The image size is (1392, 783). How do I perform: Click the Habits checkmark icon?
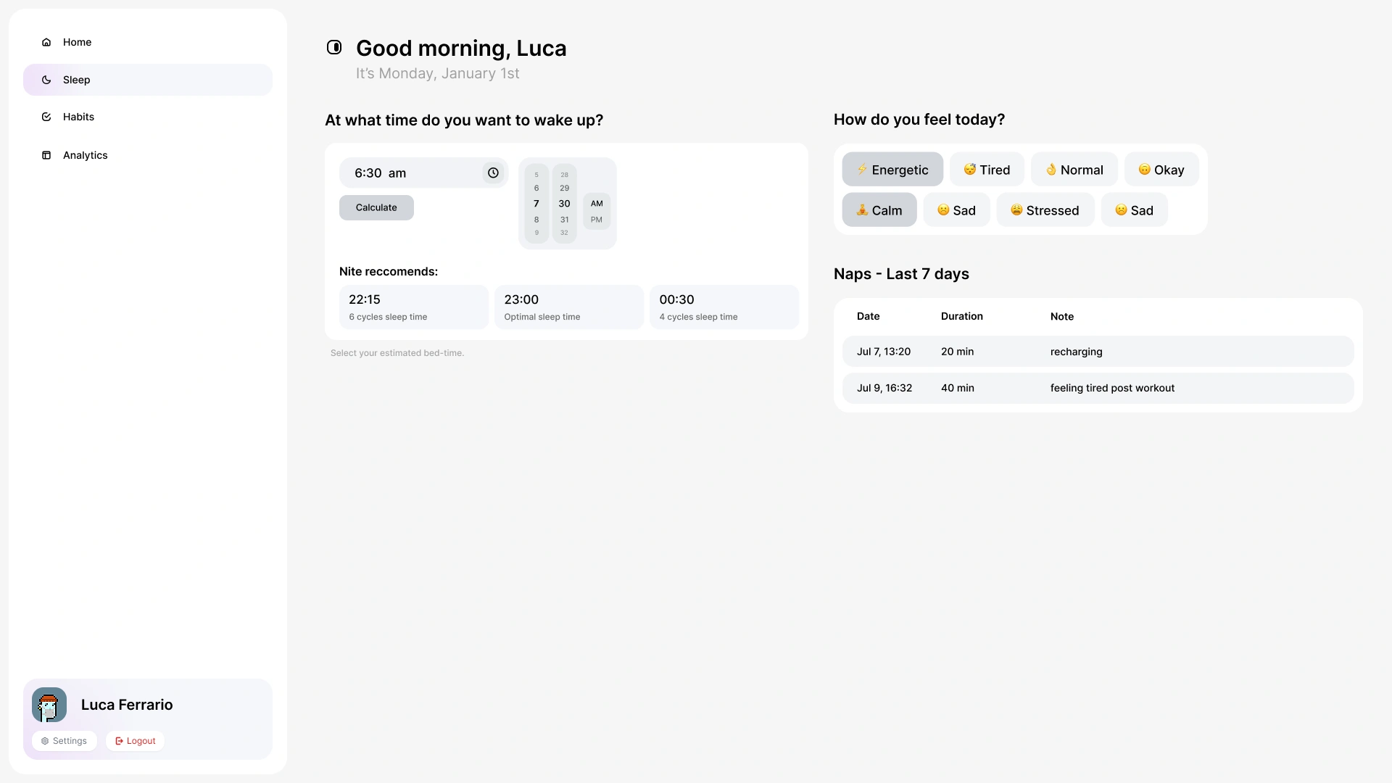click(x=46, y=117)
